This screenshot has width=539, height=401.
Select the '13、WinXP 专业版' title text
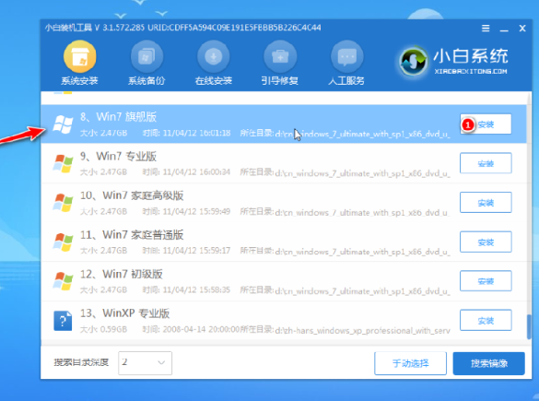(x=124, y=313)
